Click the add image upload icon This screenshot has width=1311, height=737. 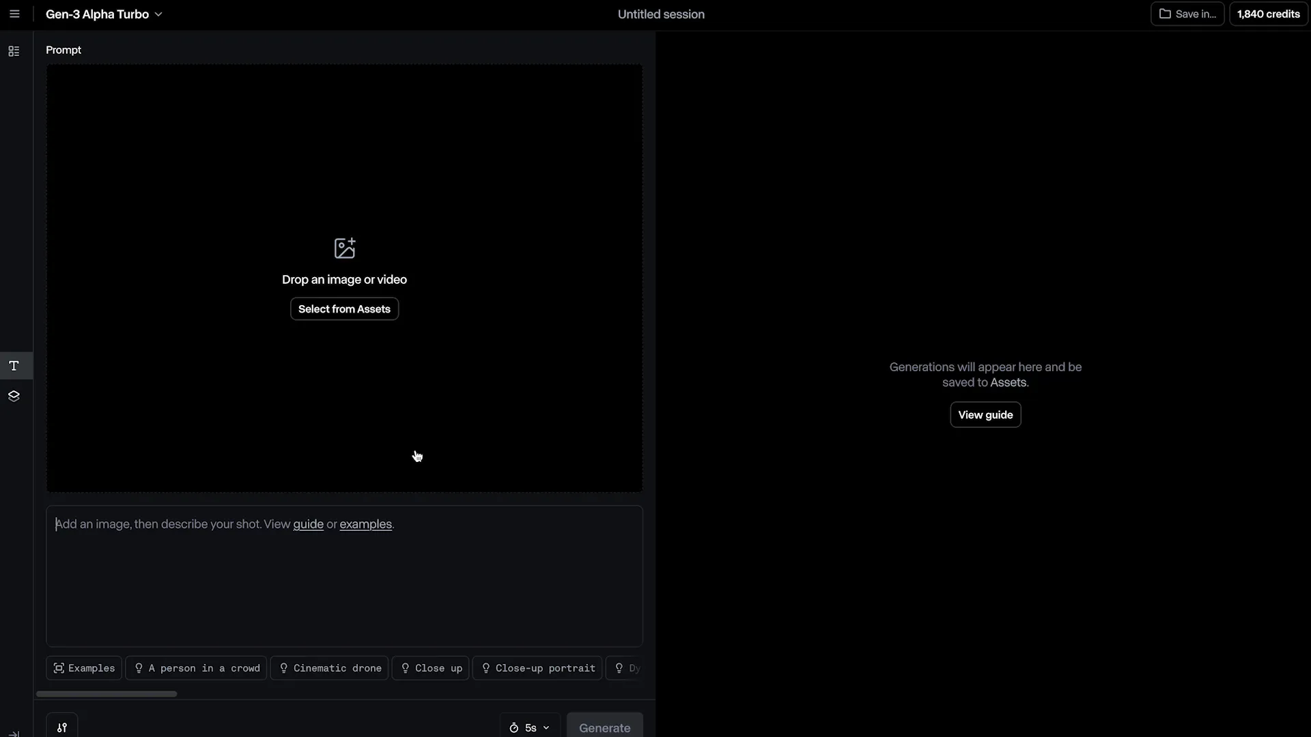tap(344, 248)
